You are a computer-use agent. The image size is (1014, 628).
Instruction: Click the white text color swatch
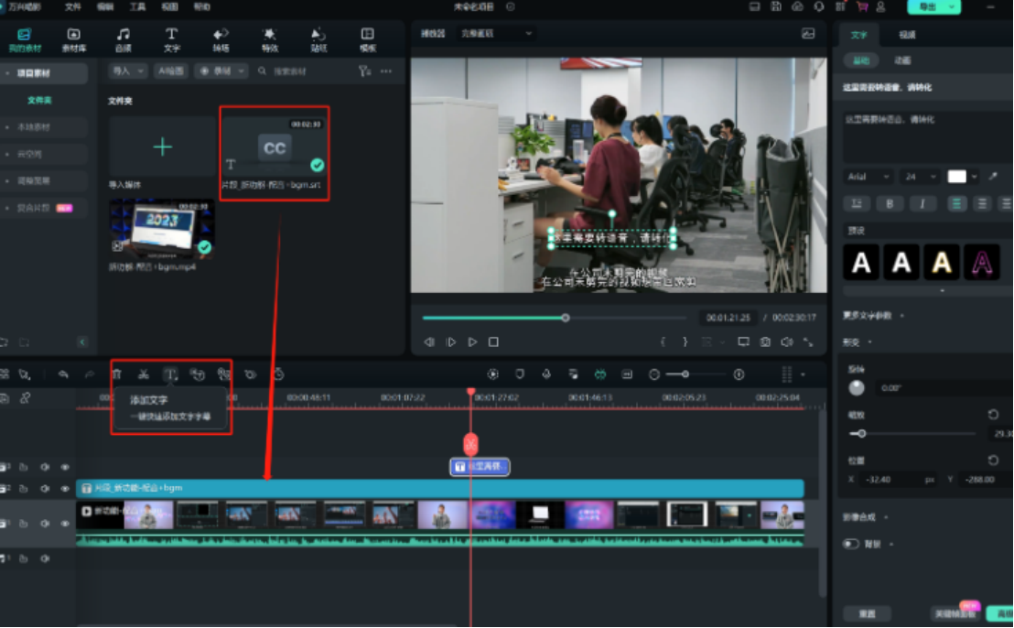[x=956, y=177]
